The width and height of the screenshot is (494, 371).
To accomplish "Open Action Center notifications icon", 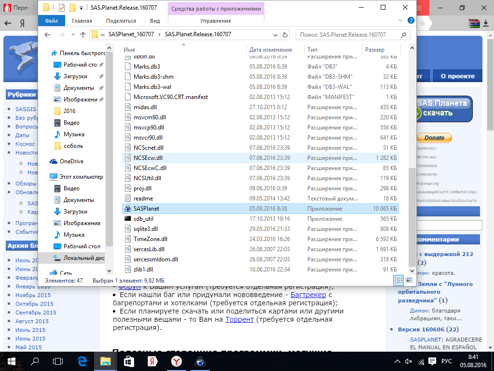I will [x=432, y=361].
